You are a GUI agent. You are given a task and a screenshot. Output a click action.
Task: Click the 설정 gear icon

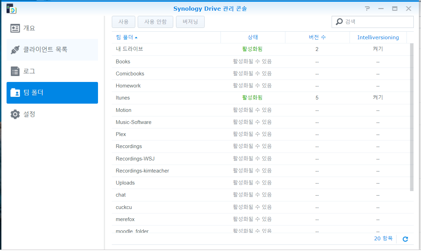pos(15,114)
